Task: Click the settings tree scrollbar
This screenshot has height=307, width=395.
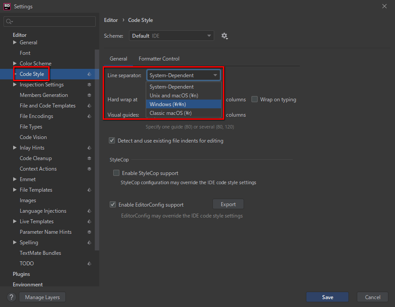Action: point(97,150)
